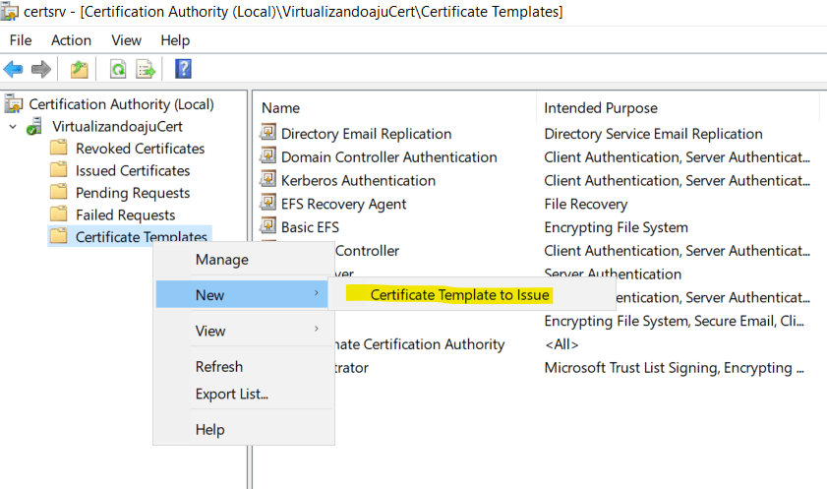Click the Up one level folder icon

pyautogui.click(x=79, y=69)
